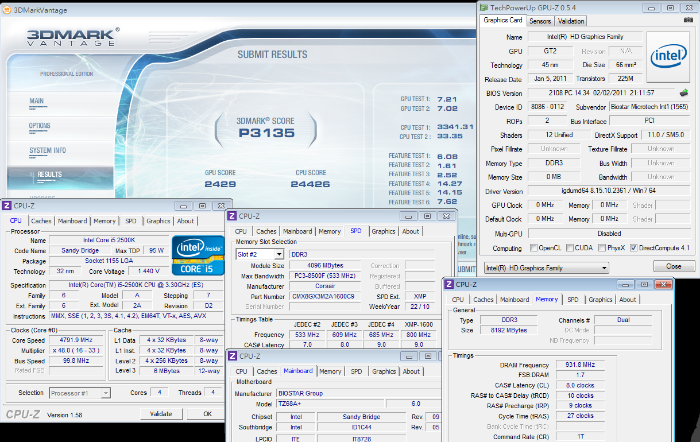Click the CPU-Z icon of the Mainboard window

pyautogui.click(x=232, y=356)
